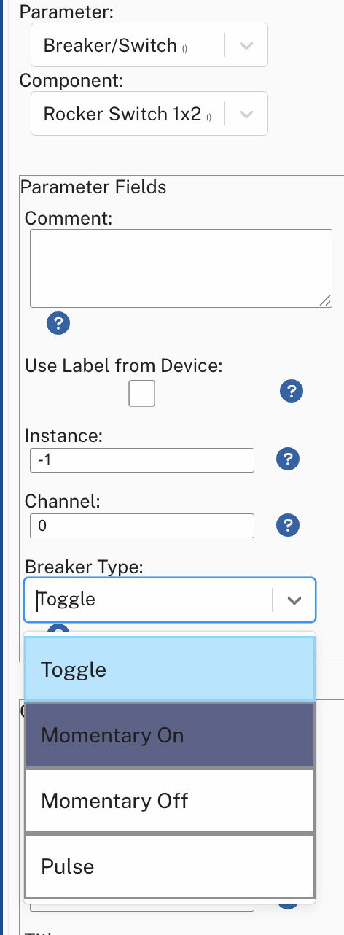Select the Pulse breaker type

coord(170,866)
